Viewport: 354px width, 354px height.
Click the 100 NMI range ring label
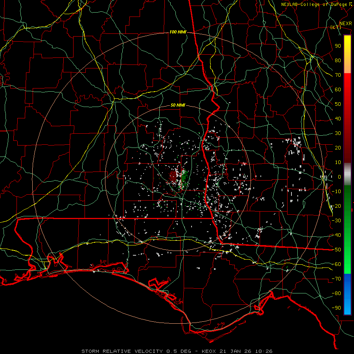point(178,32)
